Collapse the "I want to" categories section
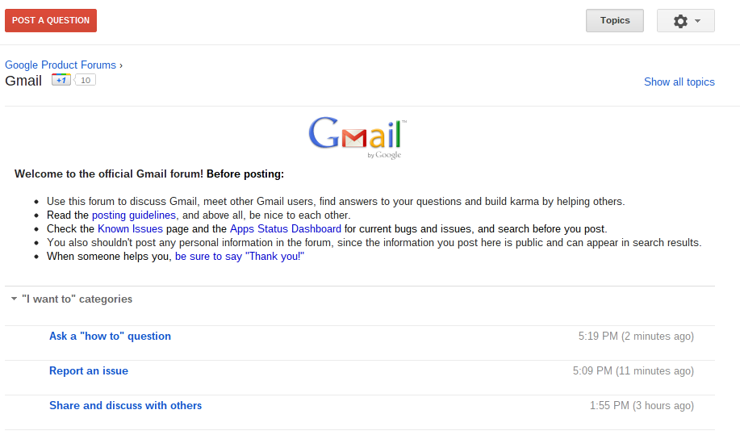The width and height of the screenshot is (740, 435). [x=15, y=299]
